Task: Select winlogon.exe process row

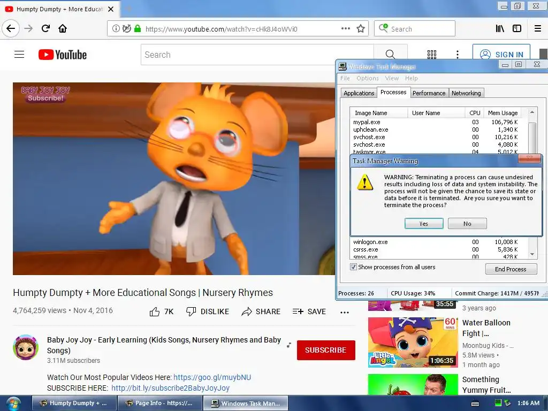Action: click(x=436, y=242)
